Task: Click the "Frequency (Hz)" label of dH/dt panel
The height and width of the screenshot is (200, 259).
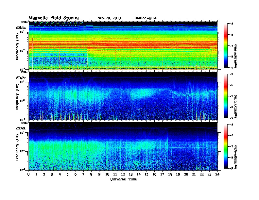Action: click(x=17, y=47)
